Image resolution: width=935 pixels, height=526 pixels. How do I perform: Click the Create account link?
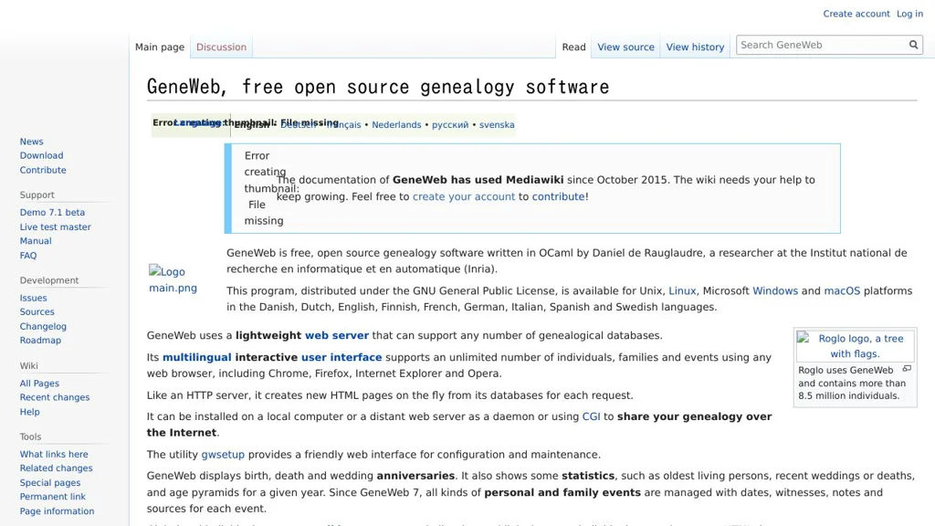point(856,14)
